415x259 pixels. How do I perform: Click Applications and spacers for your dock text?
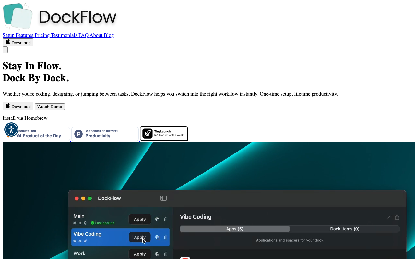[290, 240]
